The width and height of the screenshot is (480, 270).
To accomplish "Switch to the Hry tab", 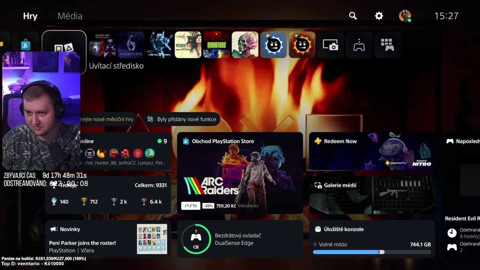I will coord(30,16).
